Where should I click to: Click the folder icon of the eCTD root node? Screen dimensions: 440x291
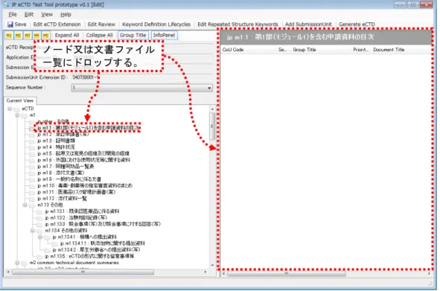17,109
